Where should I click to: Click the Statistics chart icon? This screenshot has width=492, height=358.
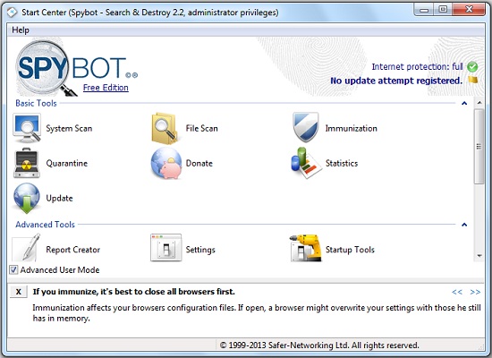[x=306, y=163]
